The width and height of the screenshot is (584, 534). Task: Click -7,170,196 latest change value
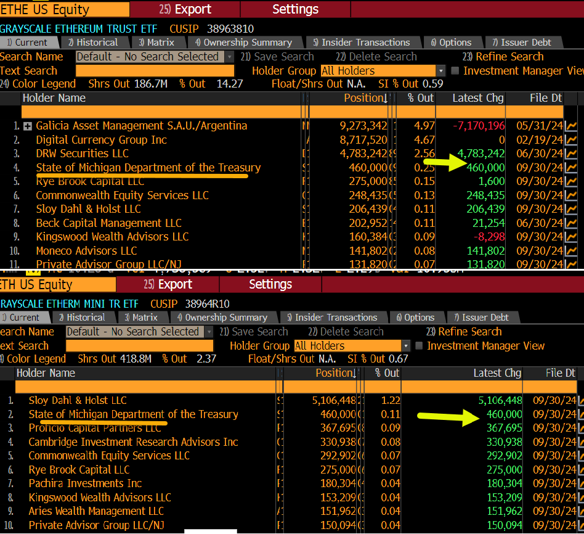click(x=479, y=126)
